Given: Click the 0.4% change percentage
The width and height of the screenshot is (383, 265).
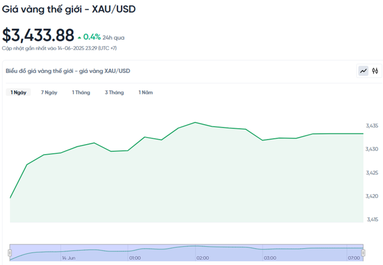Looking at the screenshot, I should (x=92, y=37).
